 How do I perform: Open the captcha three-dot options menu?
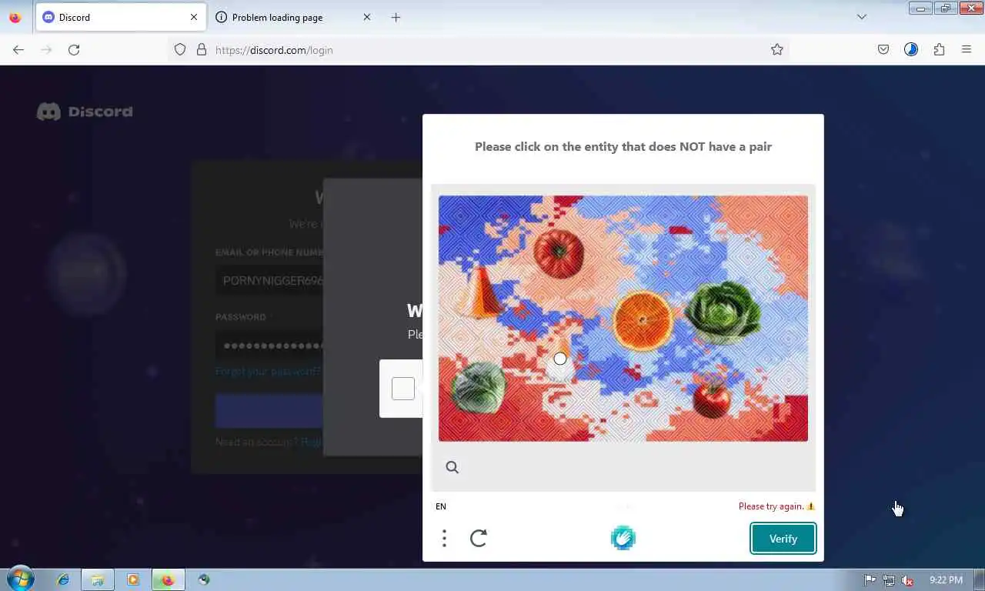click(x=444, y=538)
